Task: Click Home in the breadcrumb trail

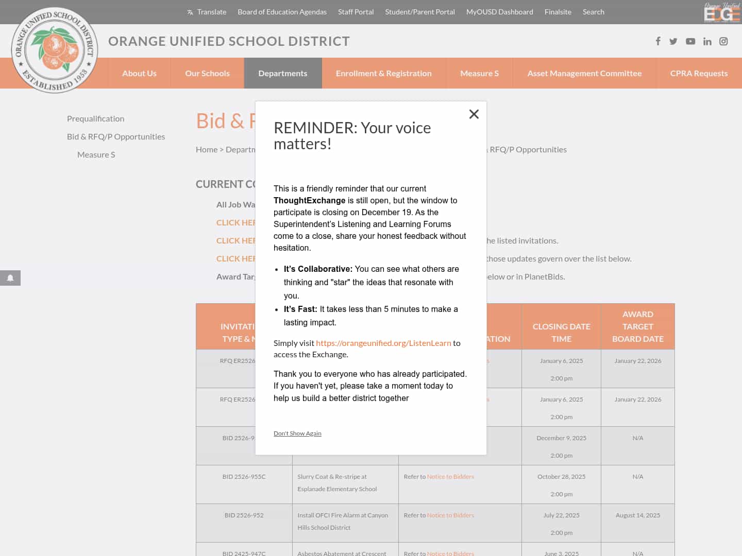Action: 207,149
